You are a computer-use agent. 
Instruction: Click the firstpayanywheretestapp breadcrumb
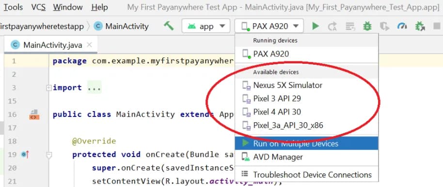(42, 26)
